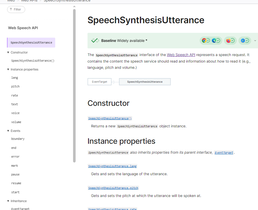258x210 pixels.
Task: Open the SpeechSynthesisUtterance() constructor link
Action: coord(110,118)
